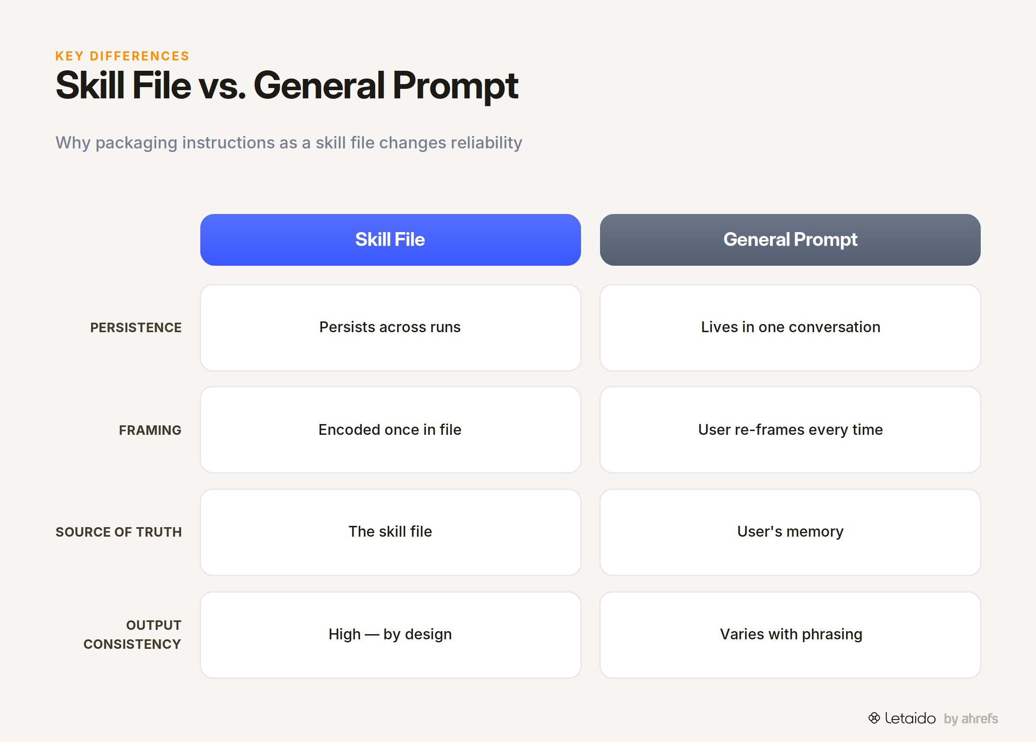Select the Skill File column header
The width and height of the screenshot is (1036, 742).
390,240
